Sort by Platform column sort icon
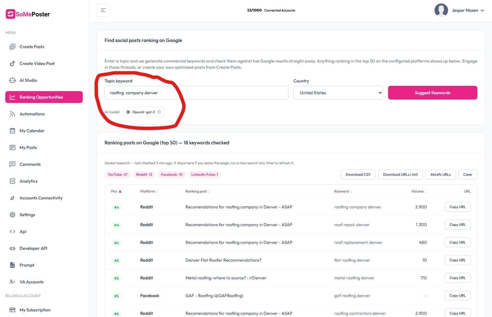The height and width of the screenshot is (317, 492). (157, 192)
